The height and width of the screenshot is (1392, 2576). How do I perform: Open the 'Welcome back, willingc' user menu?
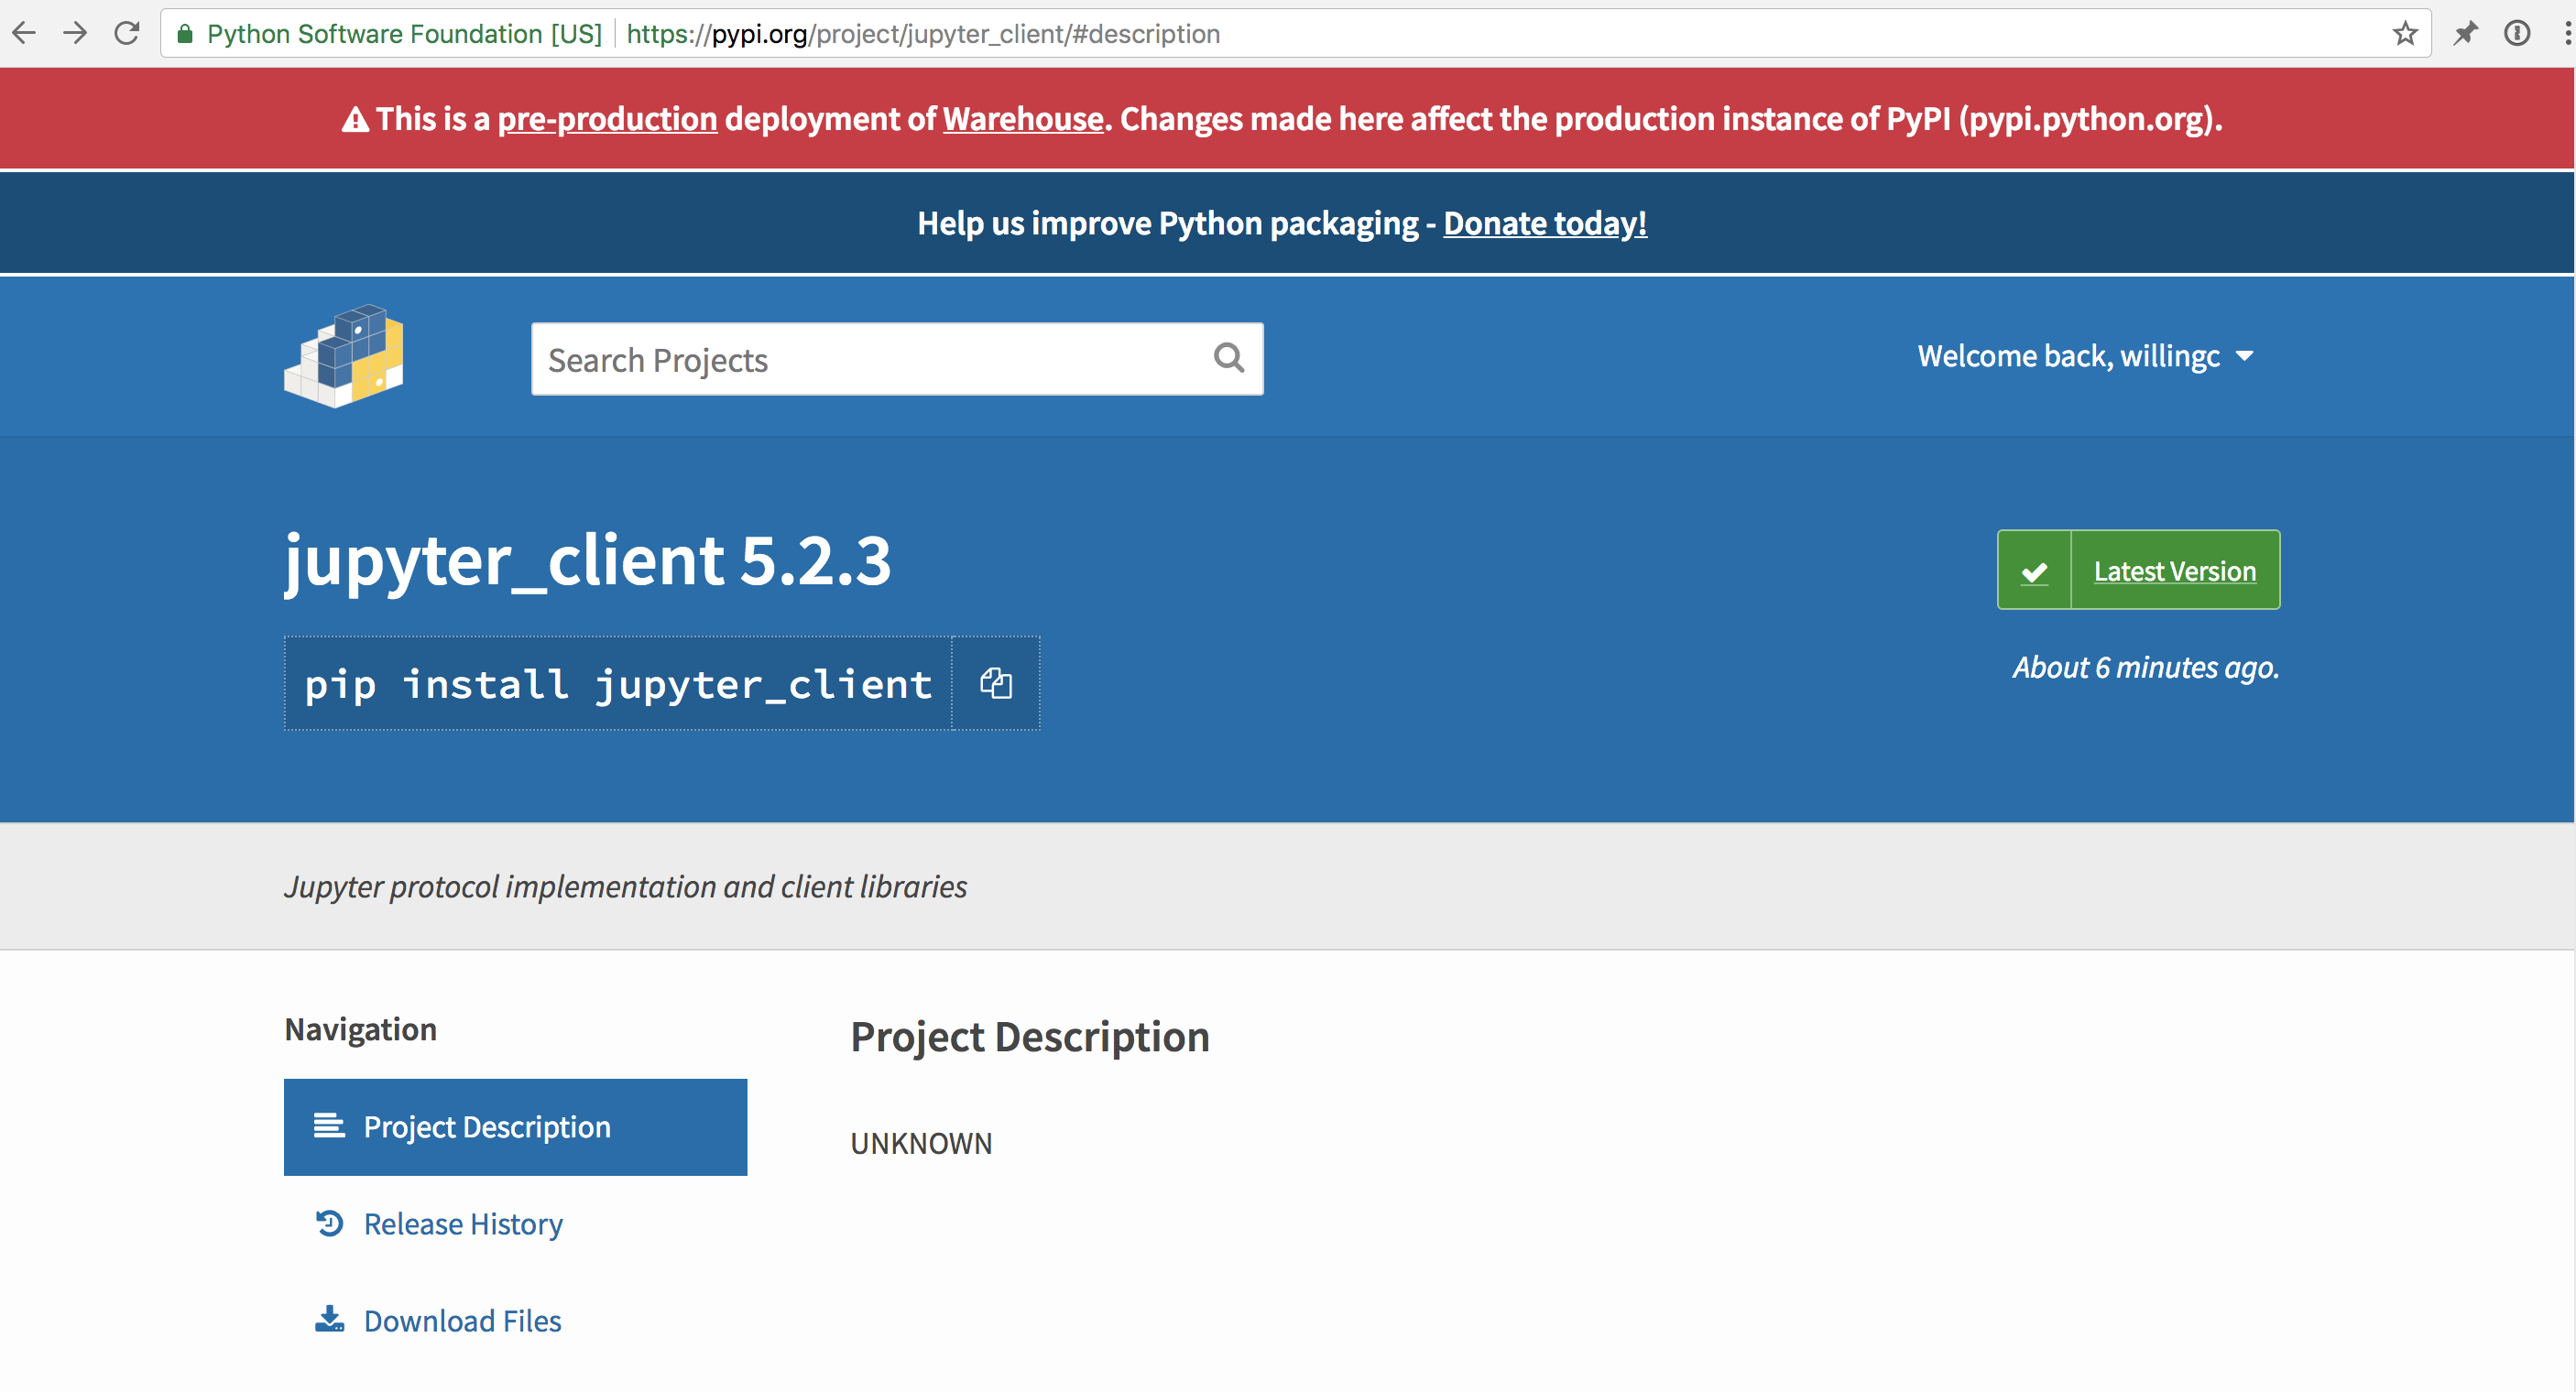tap(2085, 356)
